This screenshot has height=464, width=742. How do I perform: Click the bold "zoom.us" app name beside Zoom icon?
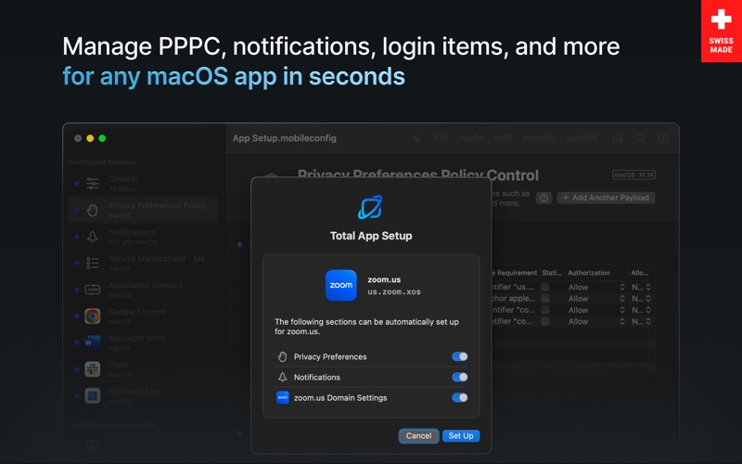pos(384,280)
